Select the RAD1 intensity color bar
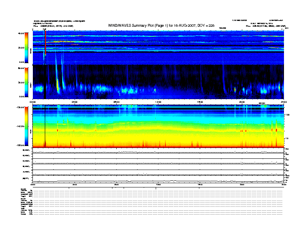306x237 pixels. (x=26, y=82)
